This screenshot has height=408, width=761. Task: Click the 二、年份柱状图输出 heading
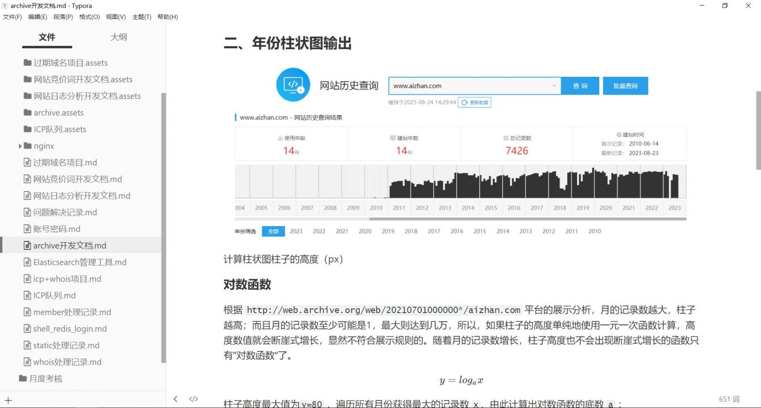click(x=287, y=43)
